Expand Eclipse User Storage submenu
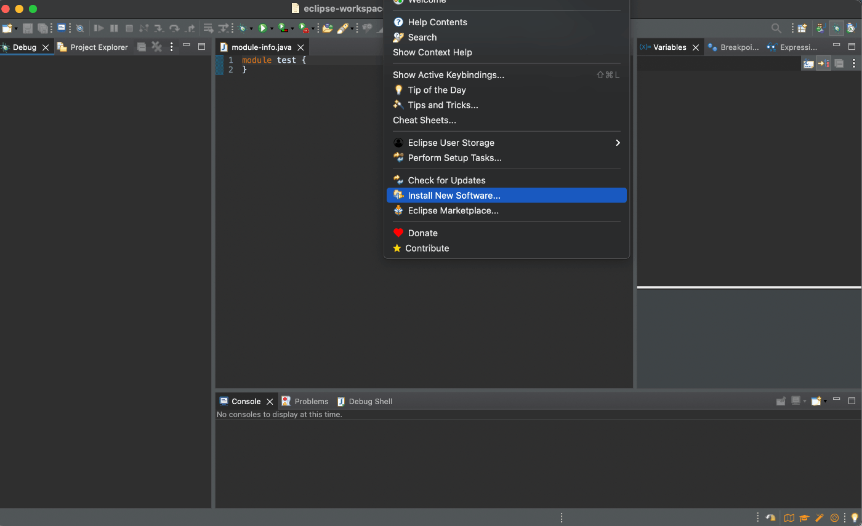 506,143
